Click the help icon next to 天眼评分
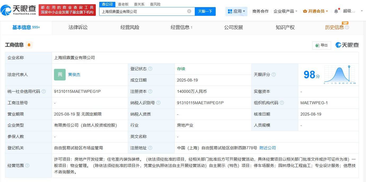This screenshot has width=366, height=182. click(274, 75)
